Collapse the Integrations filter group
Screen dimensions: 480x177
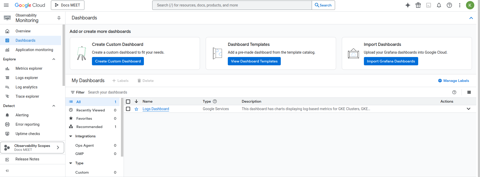(x=71, y=136)
